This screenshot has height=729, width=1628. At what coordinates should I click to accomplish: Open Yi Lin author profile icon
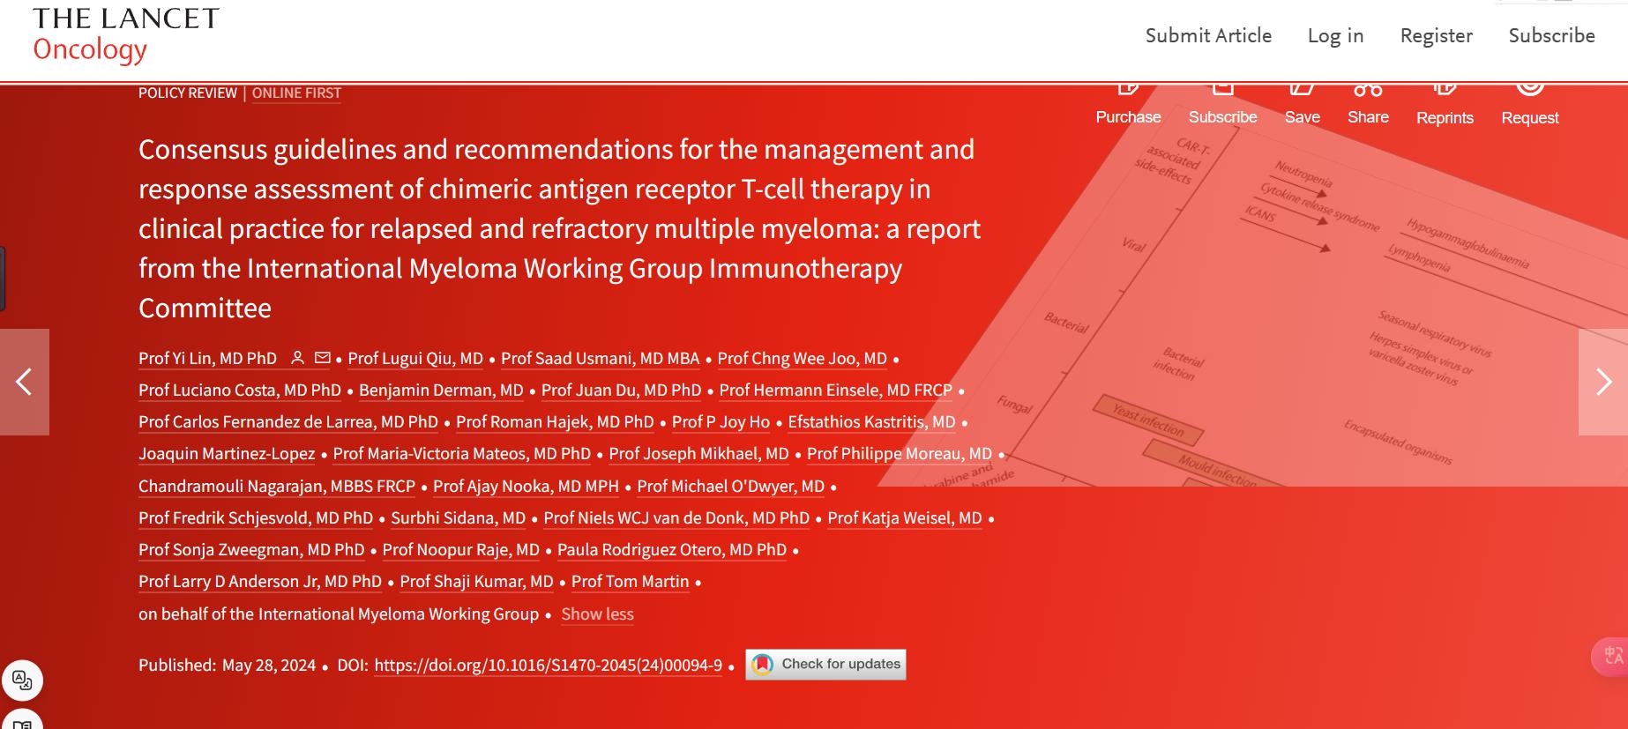coord(298,358)
